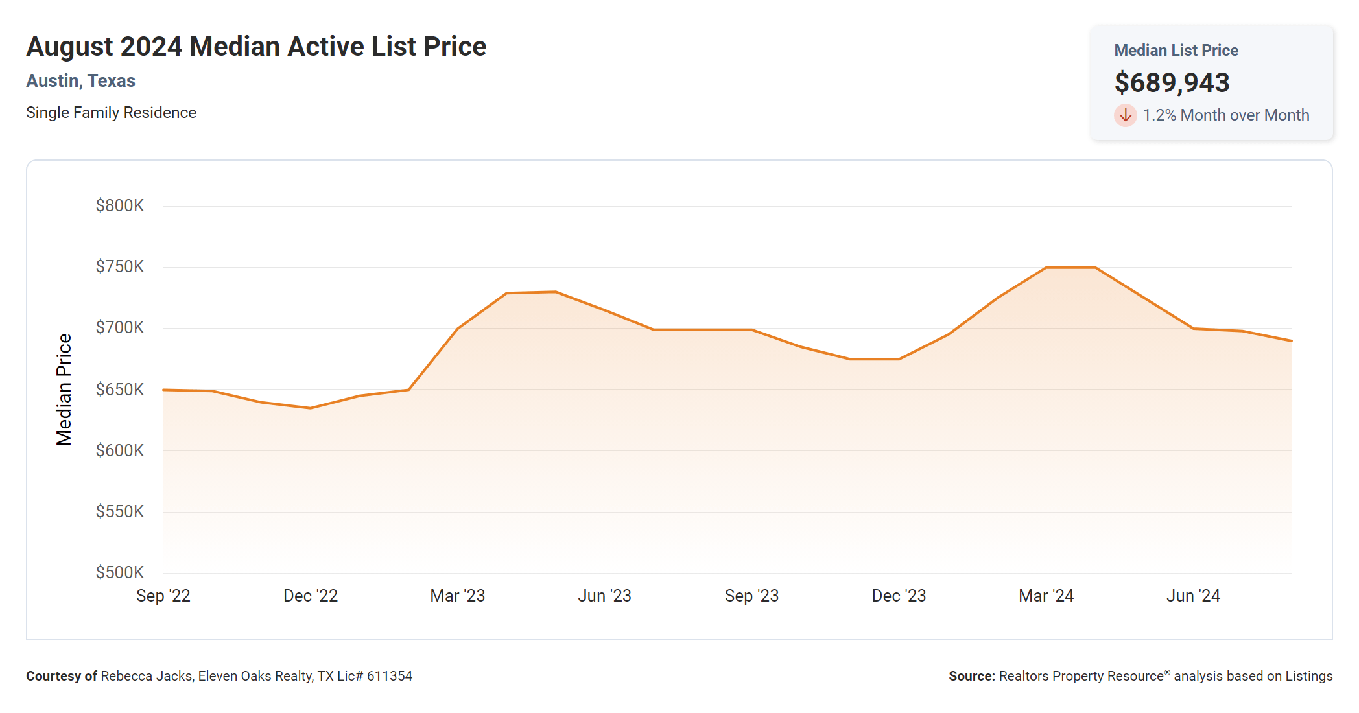Click the vertical "Median Price" axis title

[x=64, y=390]
